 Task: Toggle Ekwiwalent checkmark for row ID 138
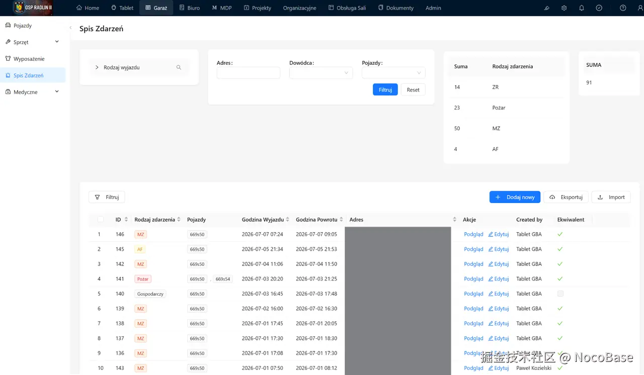(560, 323)
